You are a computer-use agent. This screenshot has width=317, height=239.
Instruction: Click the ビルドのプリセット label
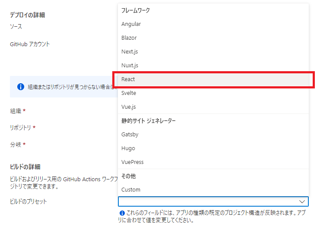(x=29, y=201)
